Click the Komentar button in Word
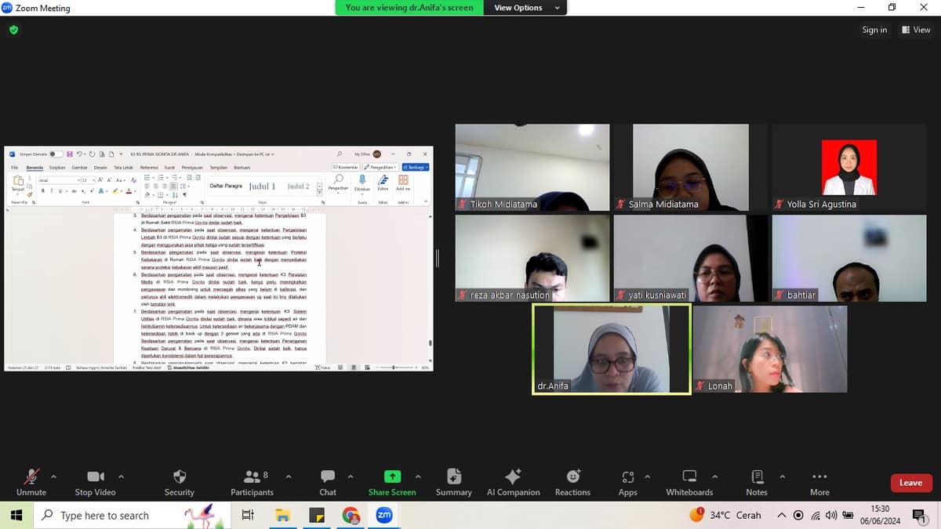 pyautogui.click(x=345, y=167)
